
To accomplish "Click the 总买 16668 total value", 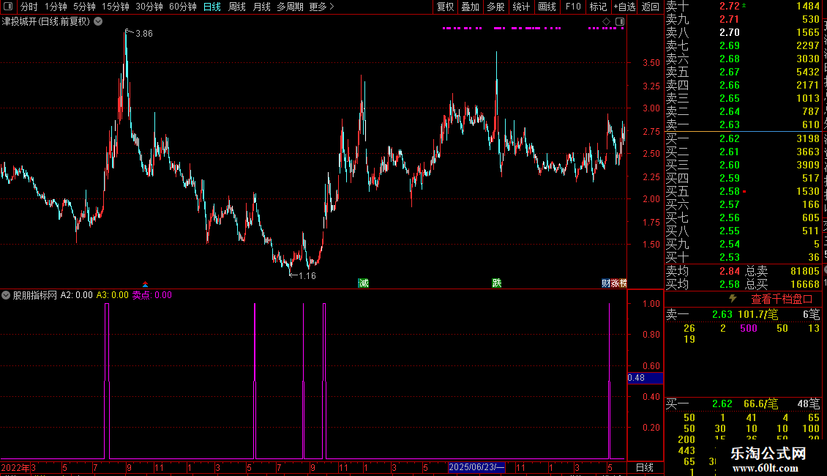I will (782, 284).
